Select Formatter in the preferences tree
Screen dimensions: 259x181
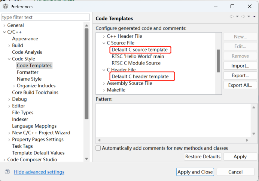(27, 72)
